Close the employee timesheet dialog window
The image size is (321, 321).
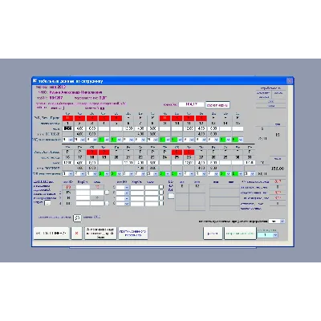click(x=289, y=81)
